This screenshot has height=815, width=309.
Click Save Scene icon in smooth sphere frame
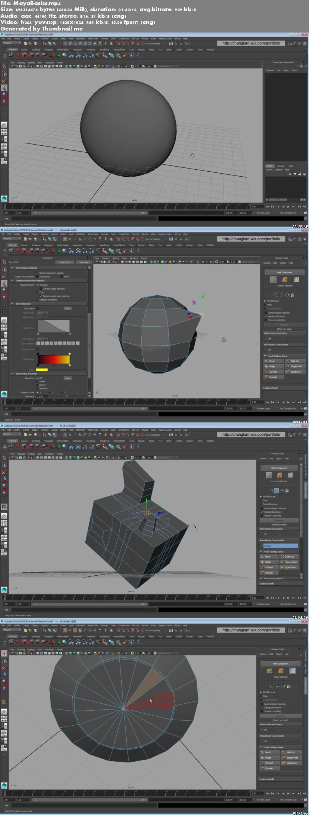pyautogui.click(x=35, y=43)
